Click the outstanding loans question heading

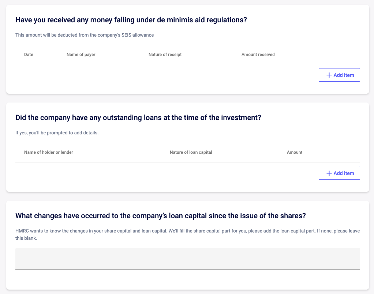click(138, 118)
